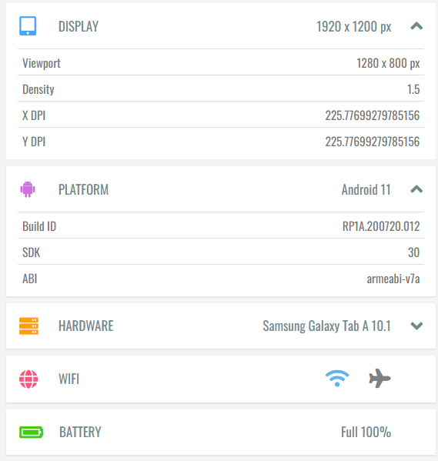The width and height of the screenshot is (438, 461).
Task: Collapse the Platform section chevron
Action: click(416, 189)
